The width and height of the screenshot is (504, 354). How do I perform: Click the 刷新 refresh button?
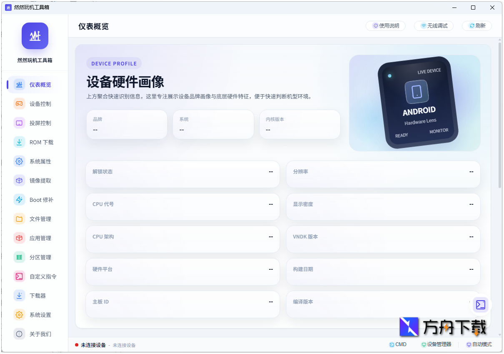point(477,26)
